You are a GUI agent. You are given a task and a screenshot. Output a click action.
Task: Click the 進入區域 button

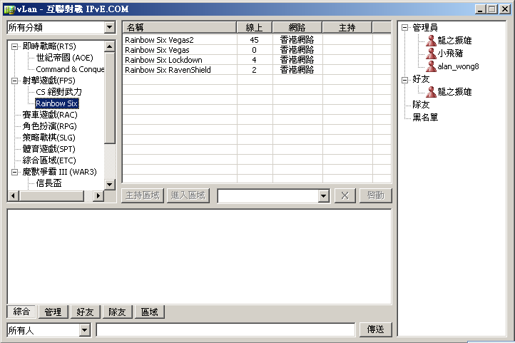pos(188,195)
